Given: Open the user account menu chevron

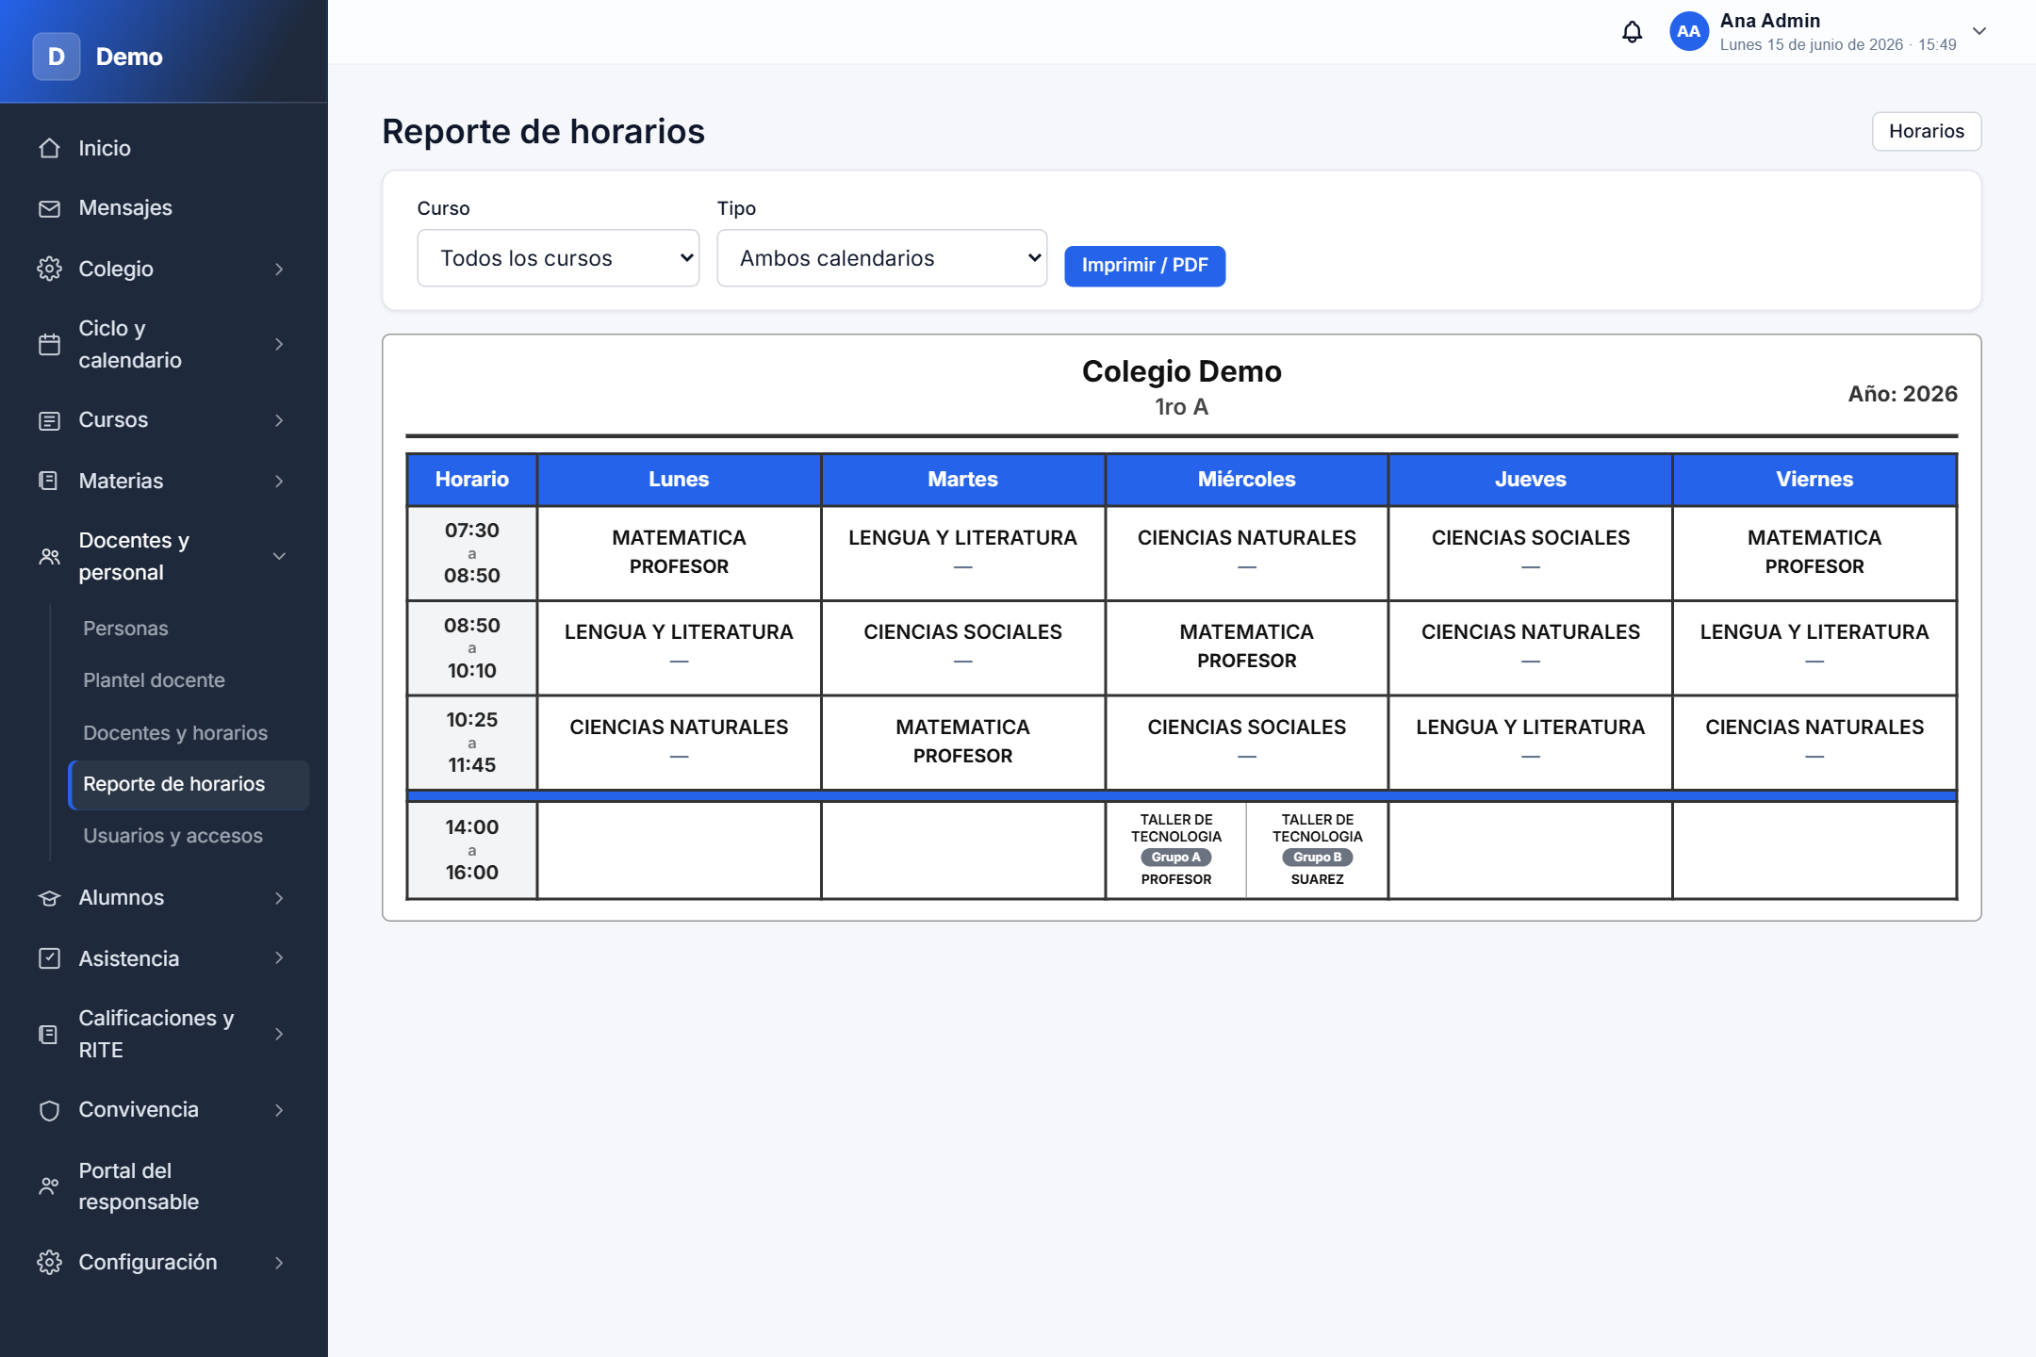Looking at the screenshot, I should [1979, 31].
